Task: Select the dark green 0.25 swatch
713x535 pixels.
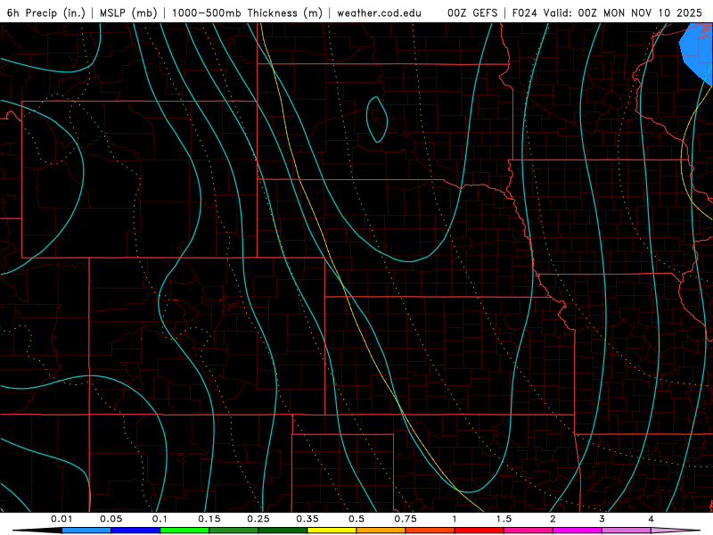Action: (283, 531)
